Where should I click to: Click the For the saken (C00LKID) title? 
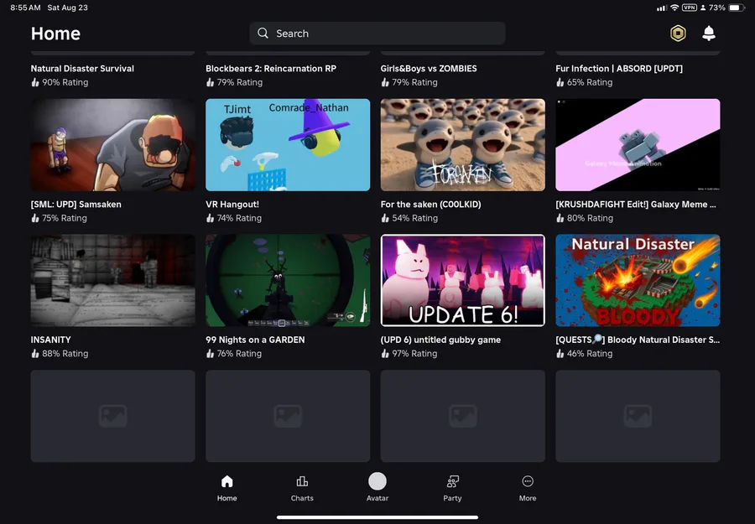coord(431,204)
